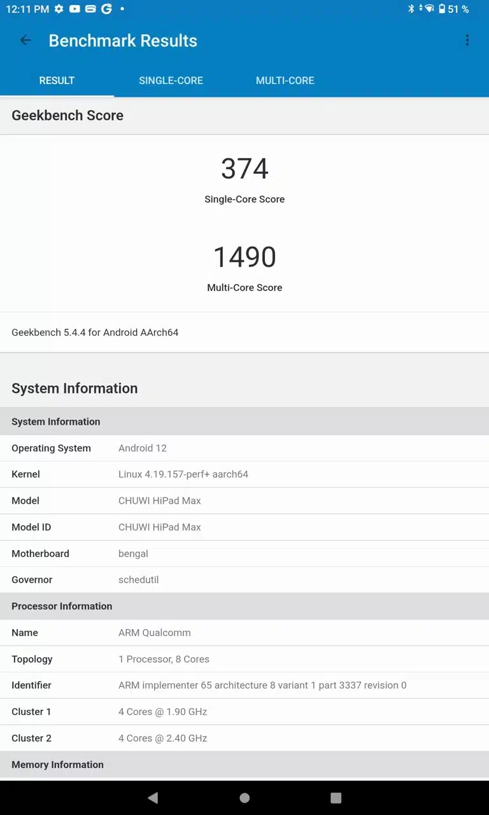
Task: Tap the Governor schedutil row
Action: [x=244, y=579]
